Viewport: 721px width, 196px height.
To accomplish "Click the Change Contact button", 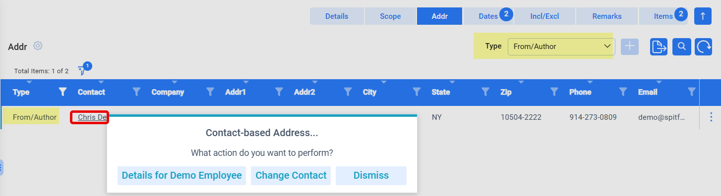I will point(291,175).
